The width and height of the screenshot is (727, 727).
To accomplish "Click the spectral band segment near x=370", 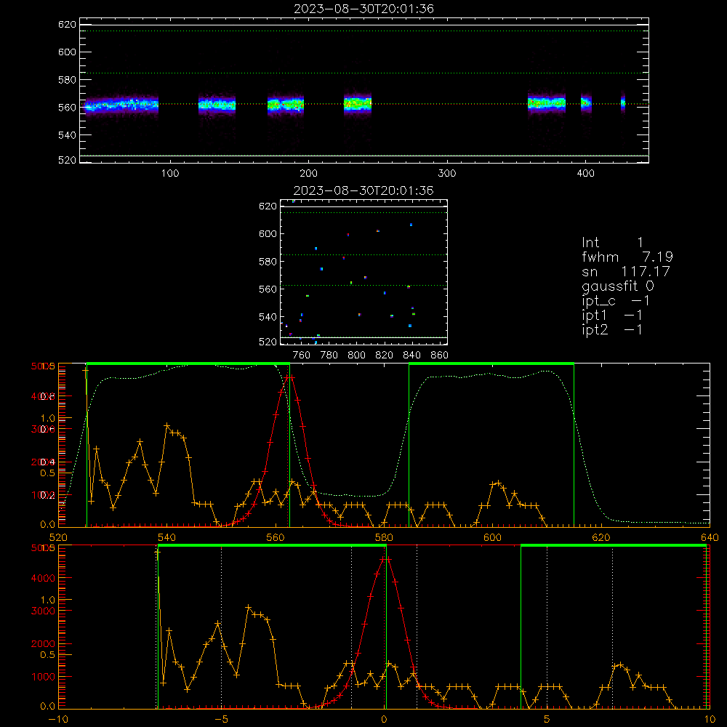I will pyautogui.click(x=547, y=104).
